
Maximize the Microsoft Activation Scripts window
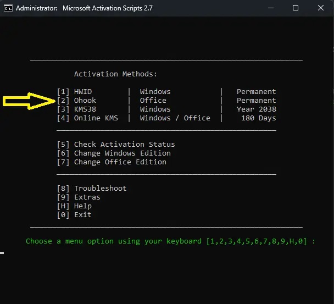click(x=296, y=8)
